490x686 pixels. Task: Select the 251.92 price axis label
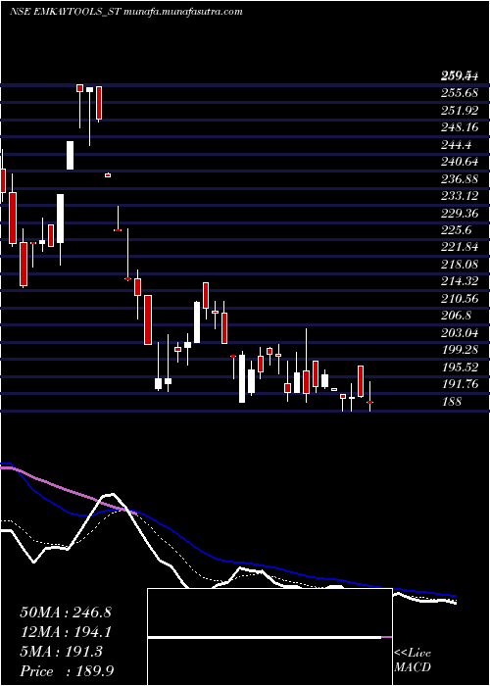459,110
